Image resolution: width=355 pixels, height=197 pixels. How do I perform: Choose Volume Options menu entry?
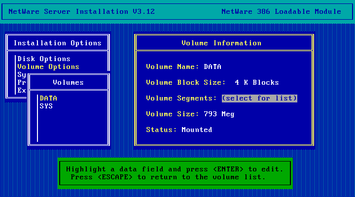coord(48,66)
